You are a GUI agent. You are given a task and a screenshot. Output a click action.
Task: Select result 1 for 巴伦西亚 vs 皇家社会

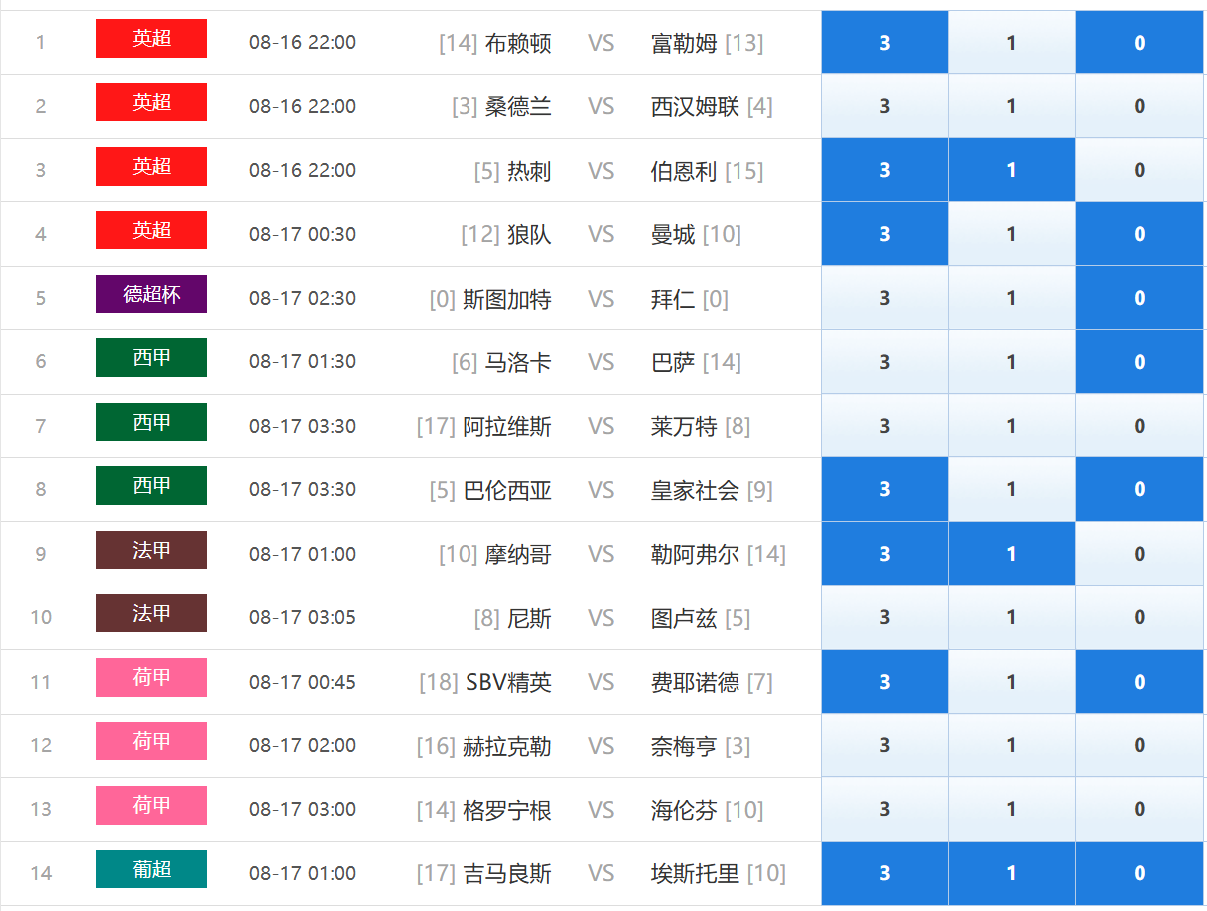click(x=1011, y=490)
